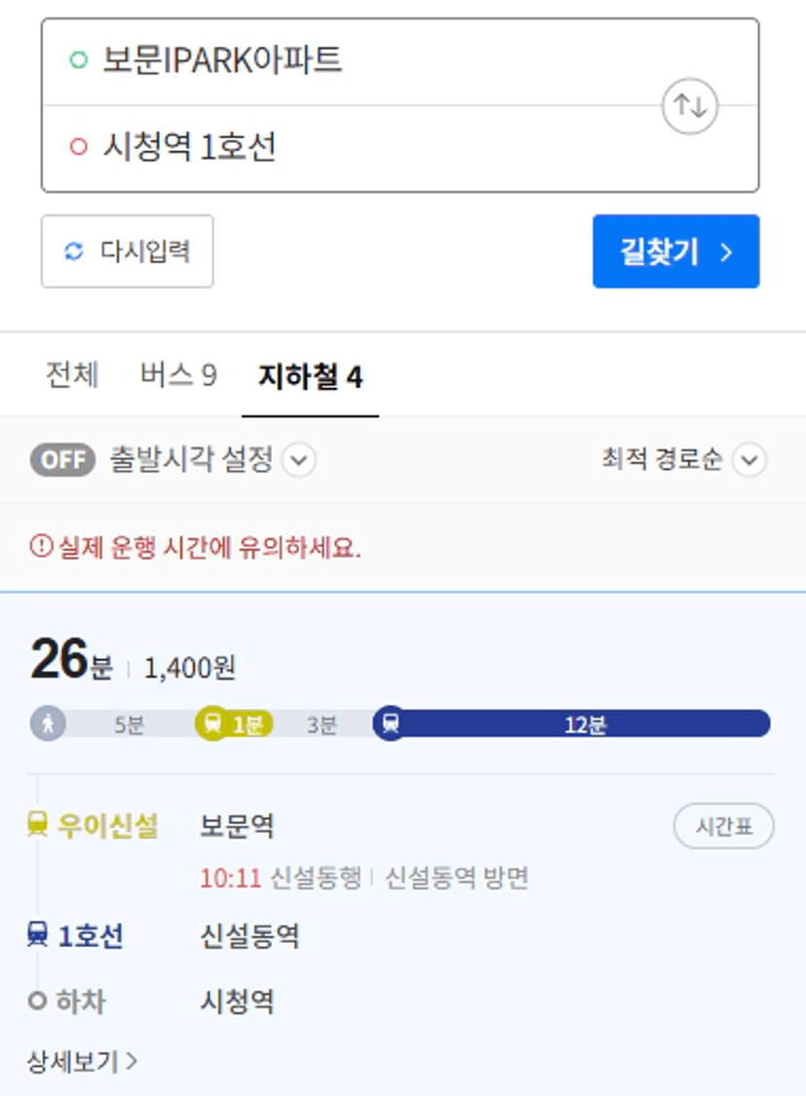Swap origin and destination with arrows icon
Viewport: 806px width, 1096px height.
tap(689, 106)
